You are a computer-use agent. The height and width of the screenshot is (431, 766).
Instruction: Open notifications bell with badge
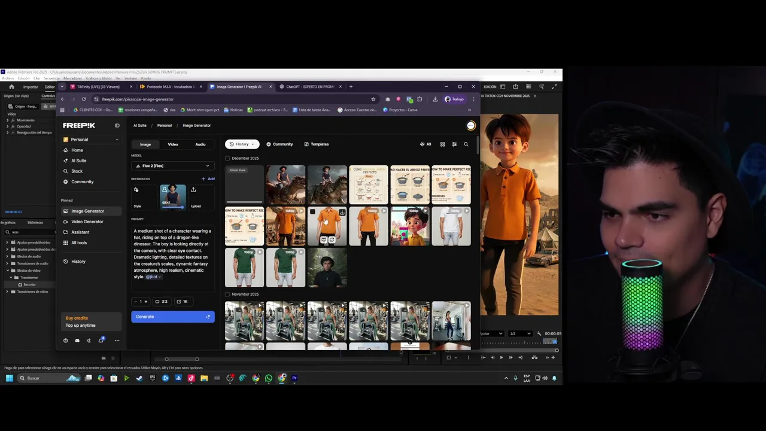tap(101, 340)
